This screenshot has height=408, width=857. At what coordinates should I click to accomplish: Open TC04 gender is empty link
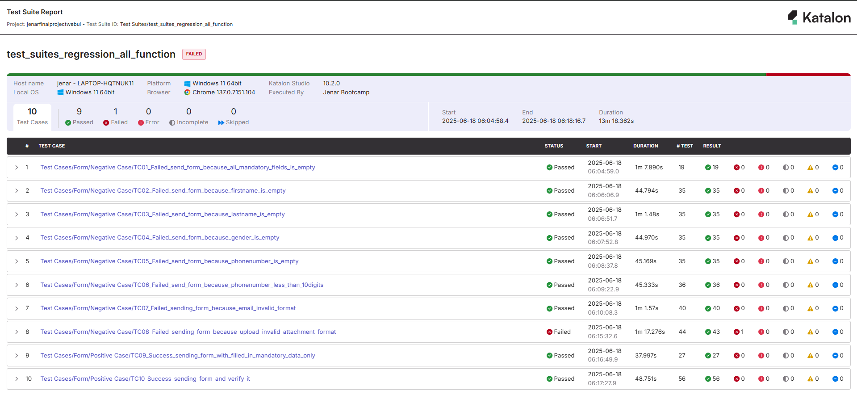[x=160, y=238]
